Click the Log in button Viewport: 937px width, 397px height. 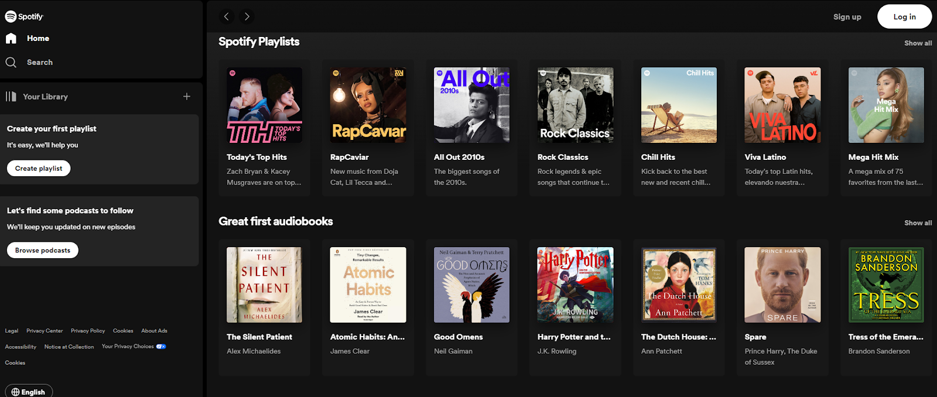point(905,16)
